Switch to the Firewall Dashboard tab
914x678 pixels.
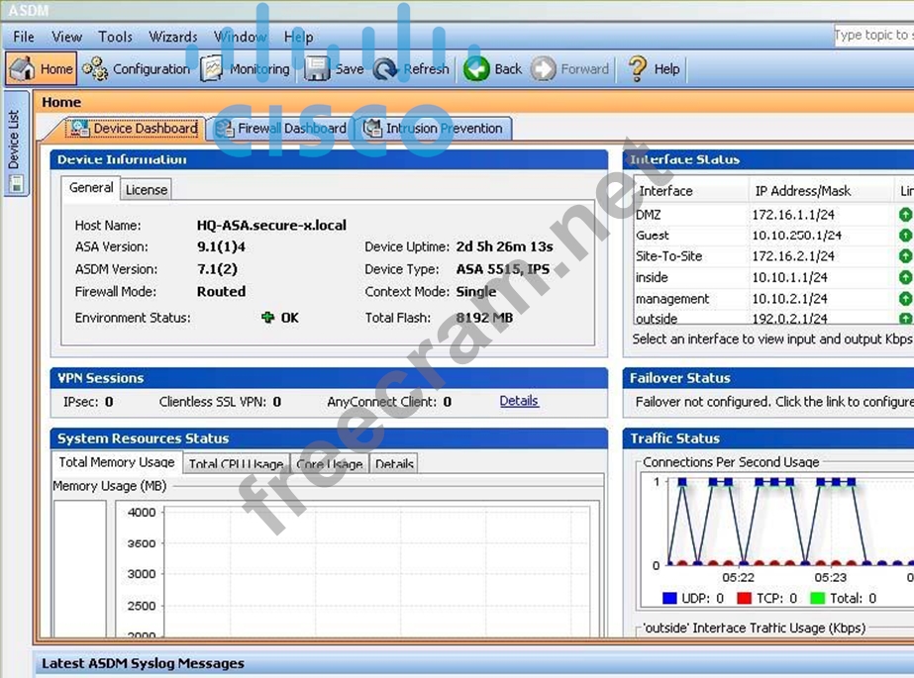tap(281, 129)
